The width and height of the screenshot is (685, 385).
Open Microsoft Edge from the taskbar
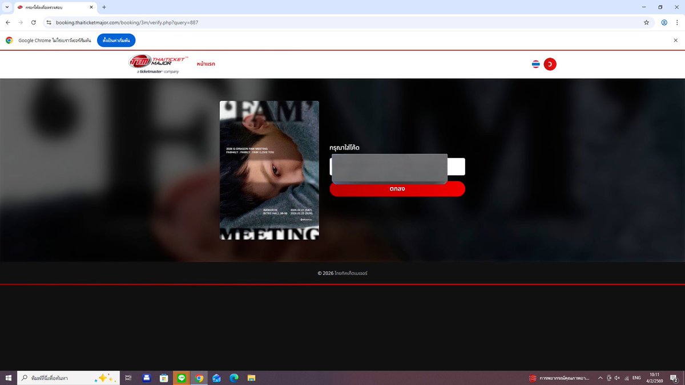[x=233, y=378]
